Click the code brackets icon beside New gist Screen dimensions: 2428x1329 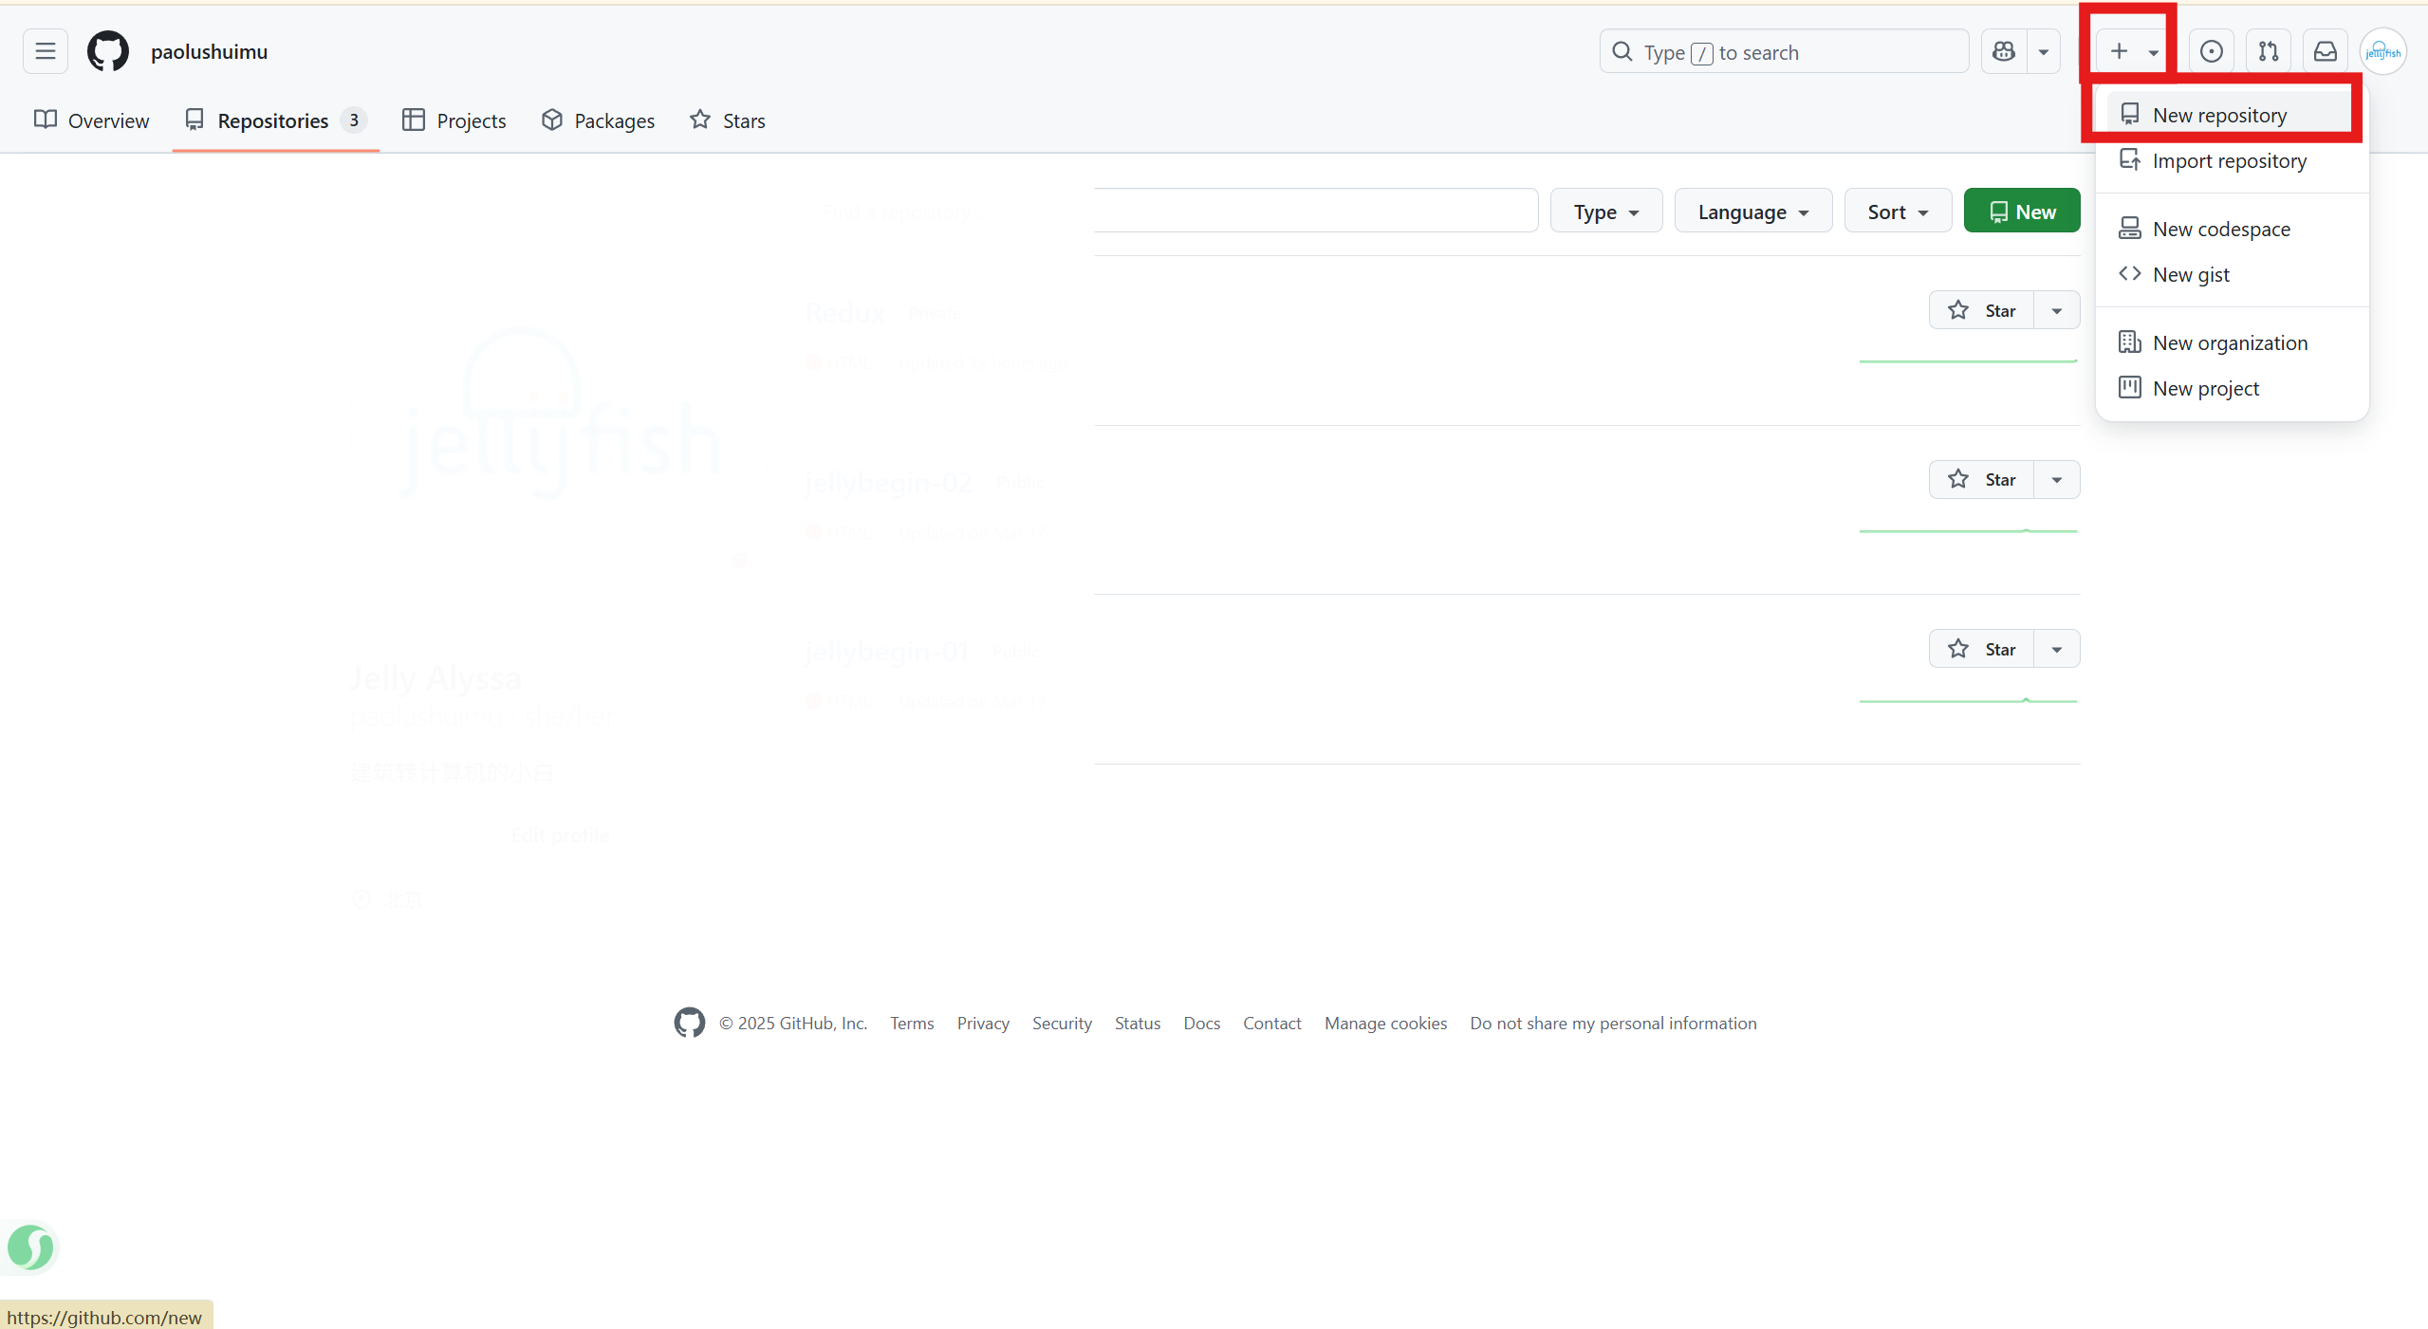2129,273
